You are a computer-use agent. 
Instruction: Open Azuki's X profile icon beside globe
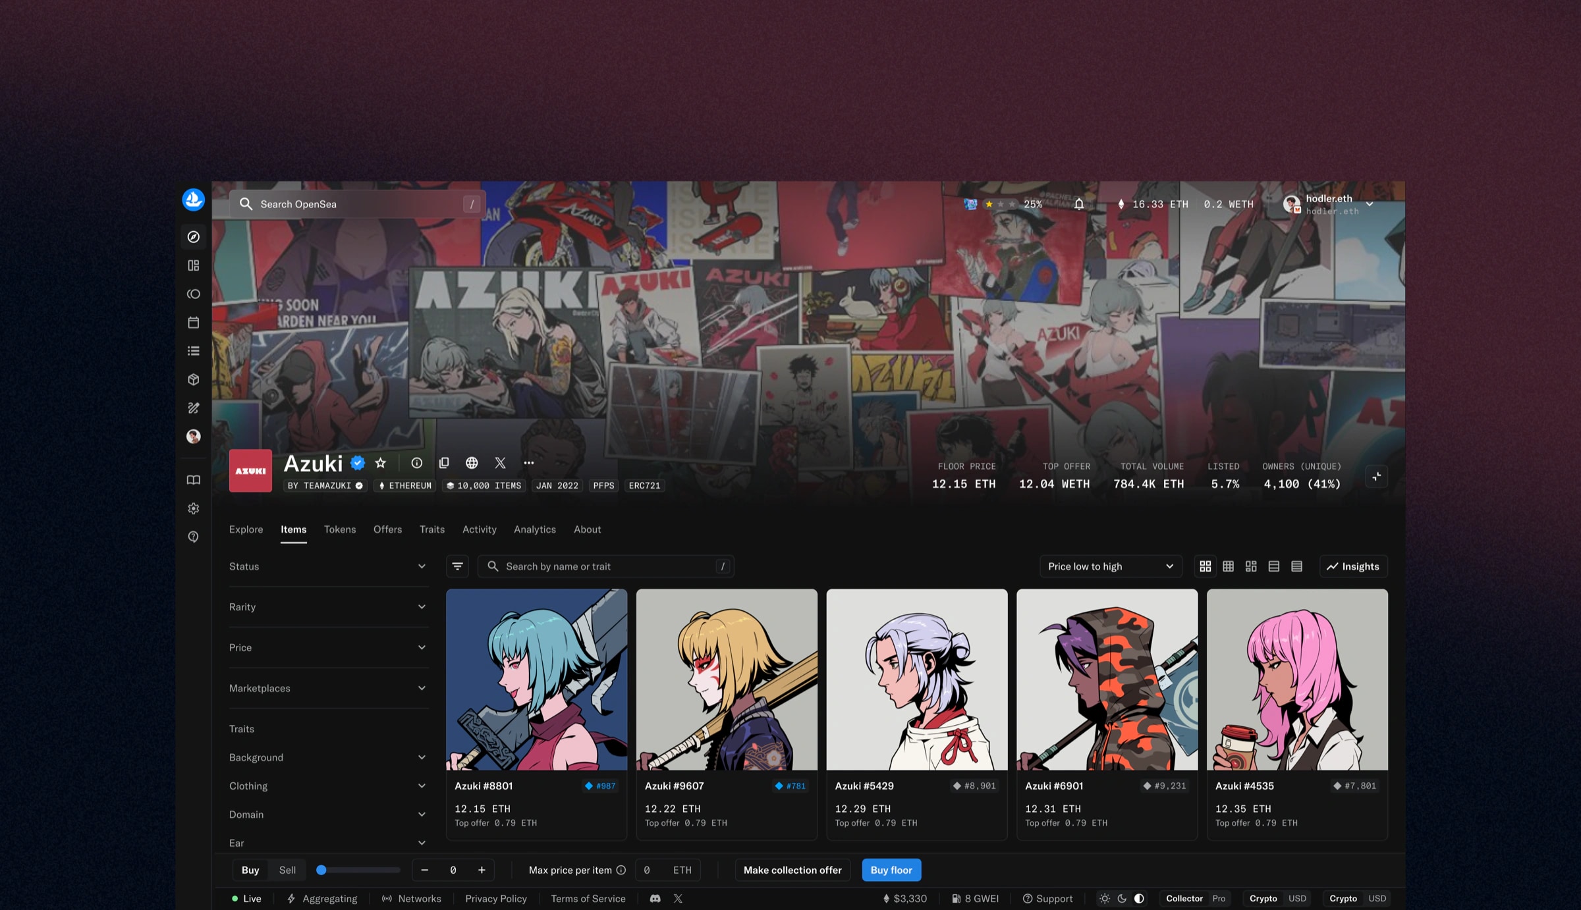[500, 463]
